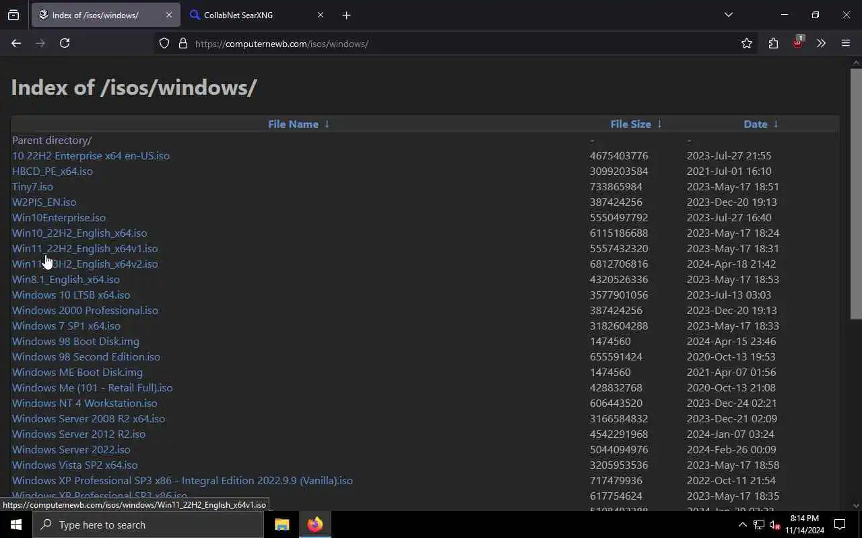862x538 pixels.
Task: Show more toolbar tools chevron
Action: click(821, 43)
